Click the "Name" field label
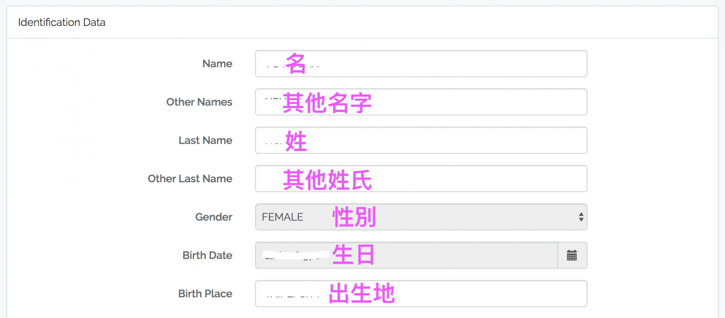Screen dimensions: 725x318 point(217,64)
